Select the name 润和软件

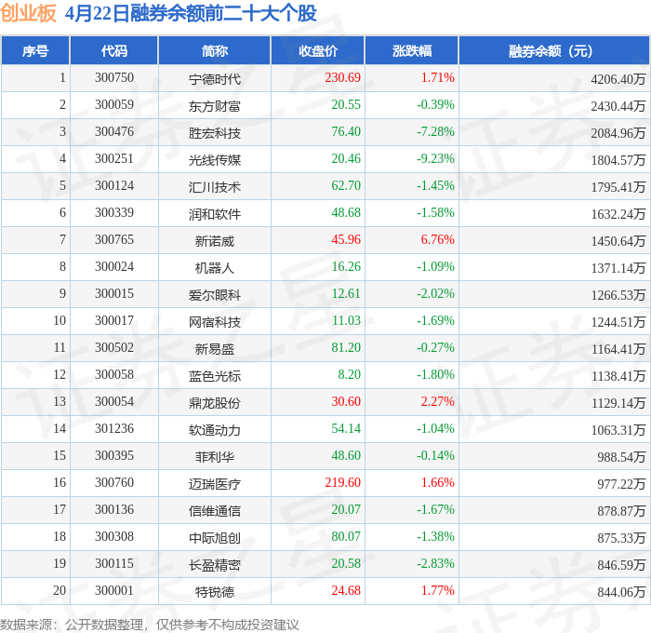pos(215,214)
